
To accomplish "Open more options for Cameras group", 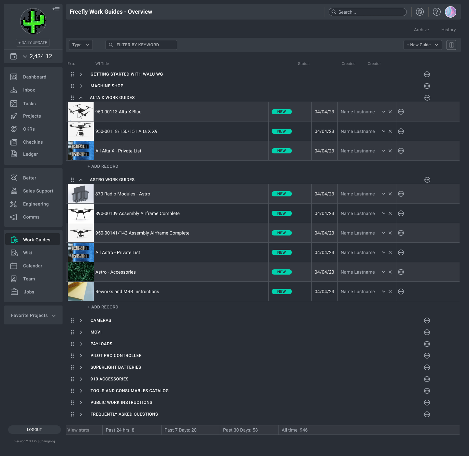I will click(427, 321).
